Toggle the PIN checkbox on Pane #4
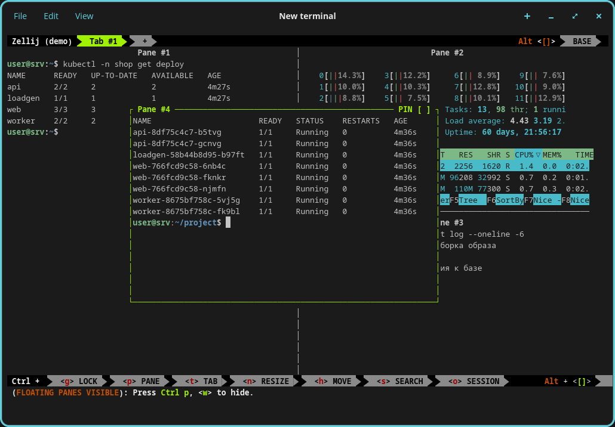 coord(423,110)
